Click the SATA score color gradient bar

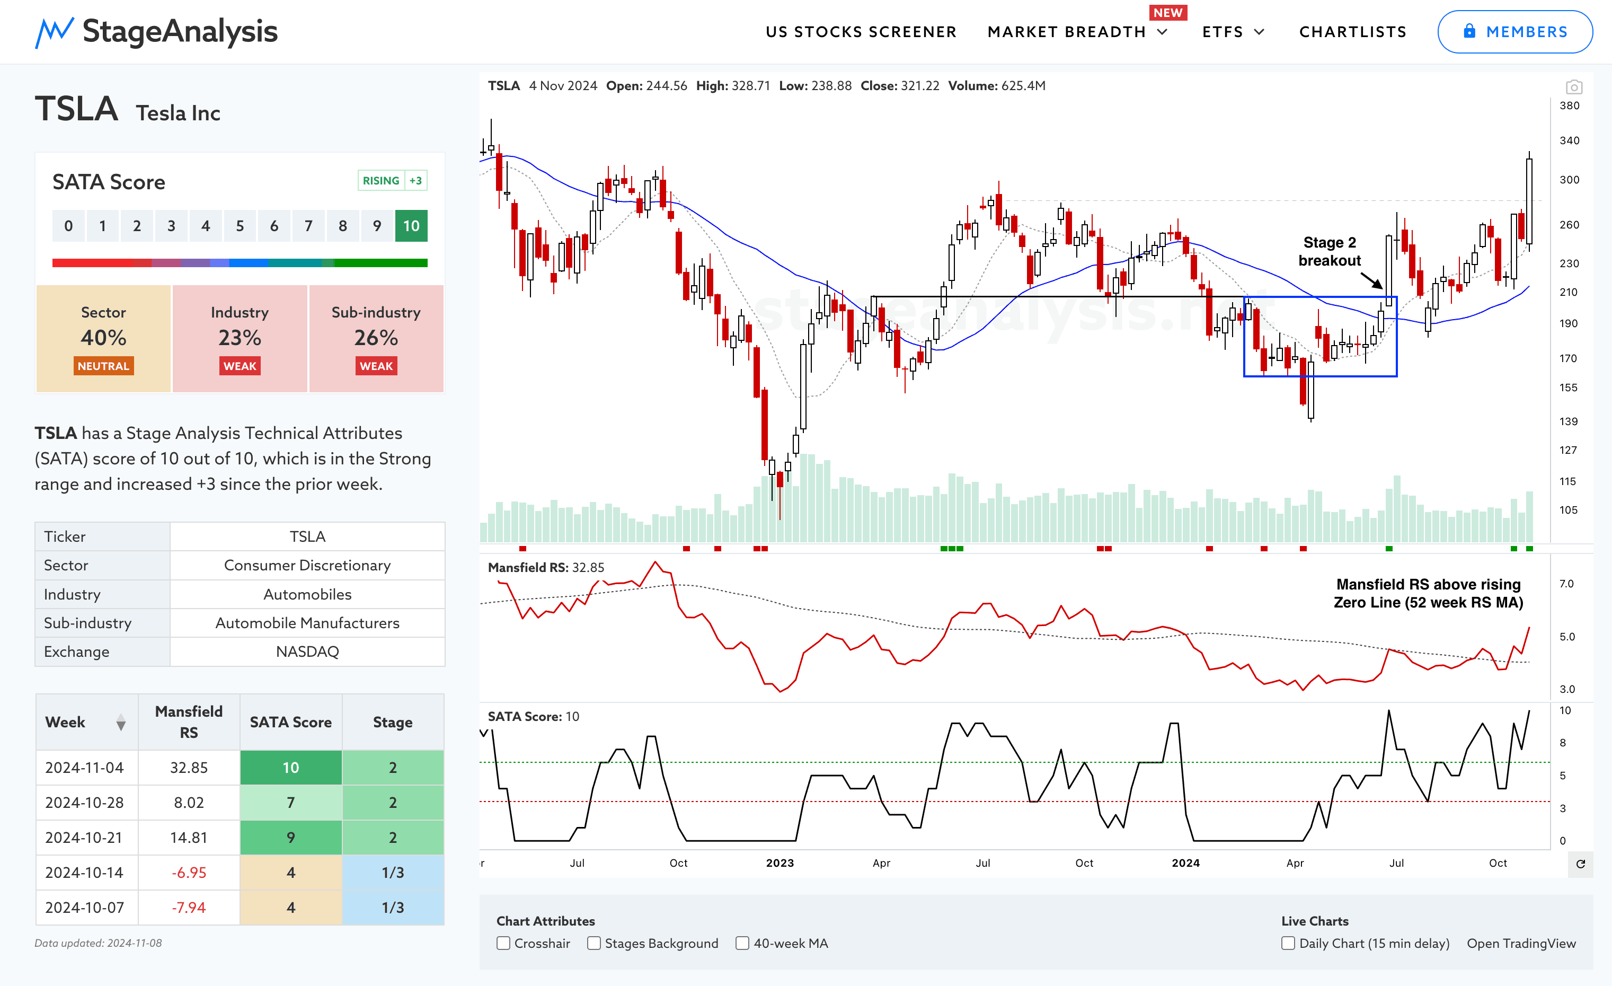pyautogui.click(x=240, y=262)
